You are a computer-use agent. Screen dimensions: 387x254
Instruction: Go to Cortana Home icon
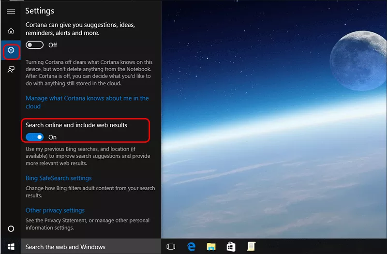pos(11,31)
